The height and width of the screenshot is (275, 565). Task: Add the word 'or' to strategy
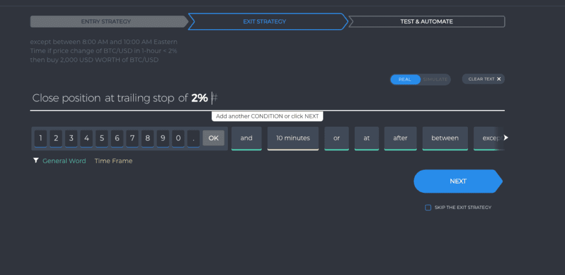coord(337,138)
